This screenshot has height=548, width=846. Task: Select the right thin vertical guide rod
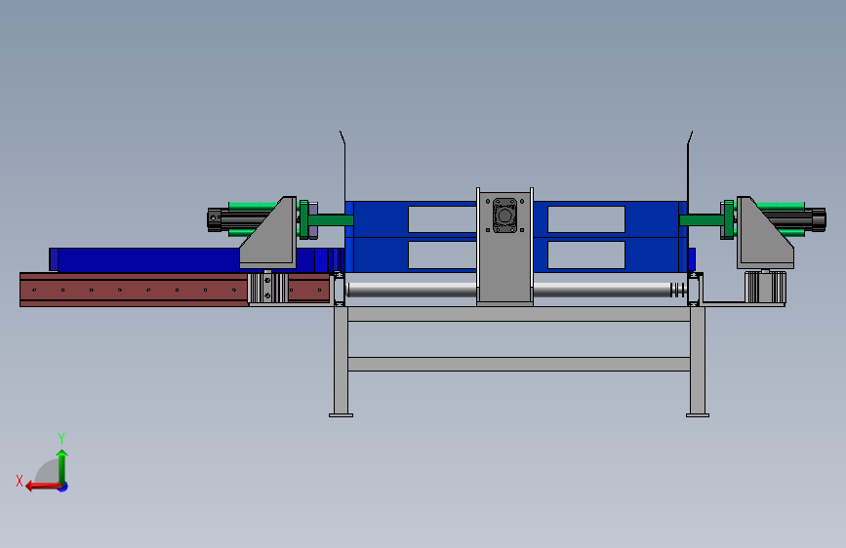(x=689, y=166)
